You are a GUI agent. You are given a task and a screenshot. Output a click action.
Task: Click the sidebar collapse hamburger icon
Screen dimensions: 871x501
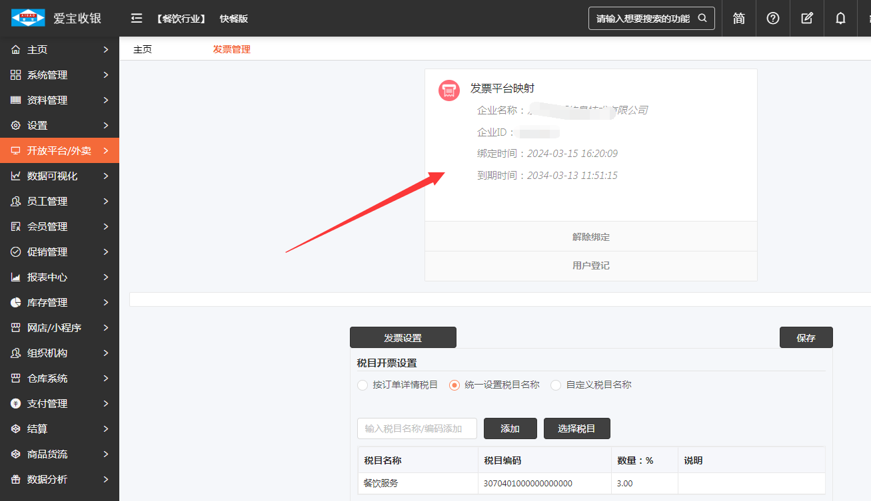137,18
